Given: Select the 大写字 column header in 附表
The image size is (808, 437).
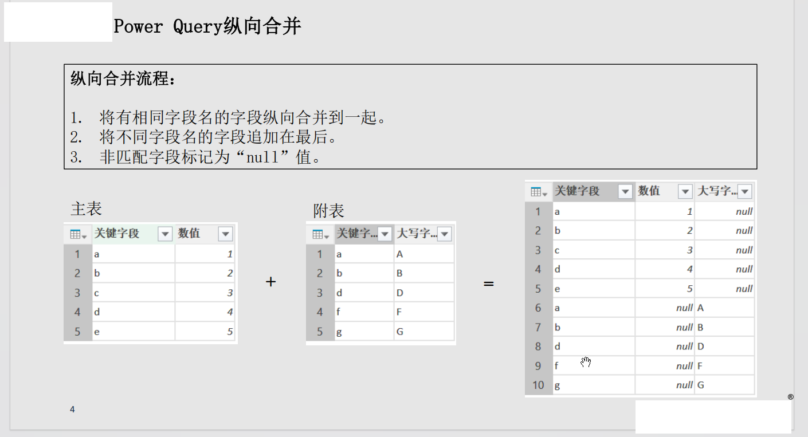Looking at the screenshot, I should point(424,234).
